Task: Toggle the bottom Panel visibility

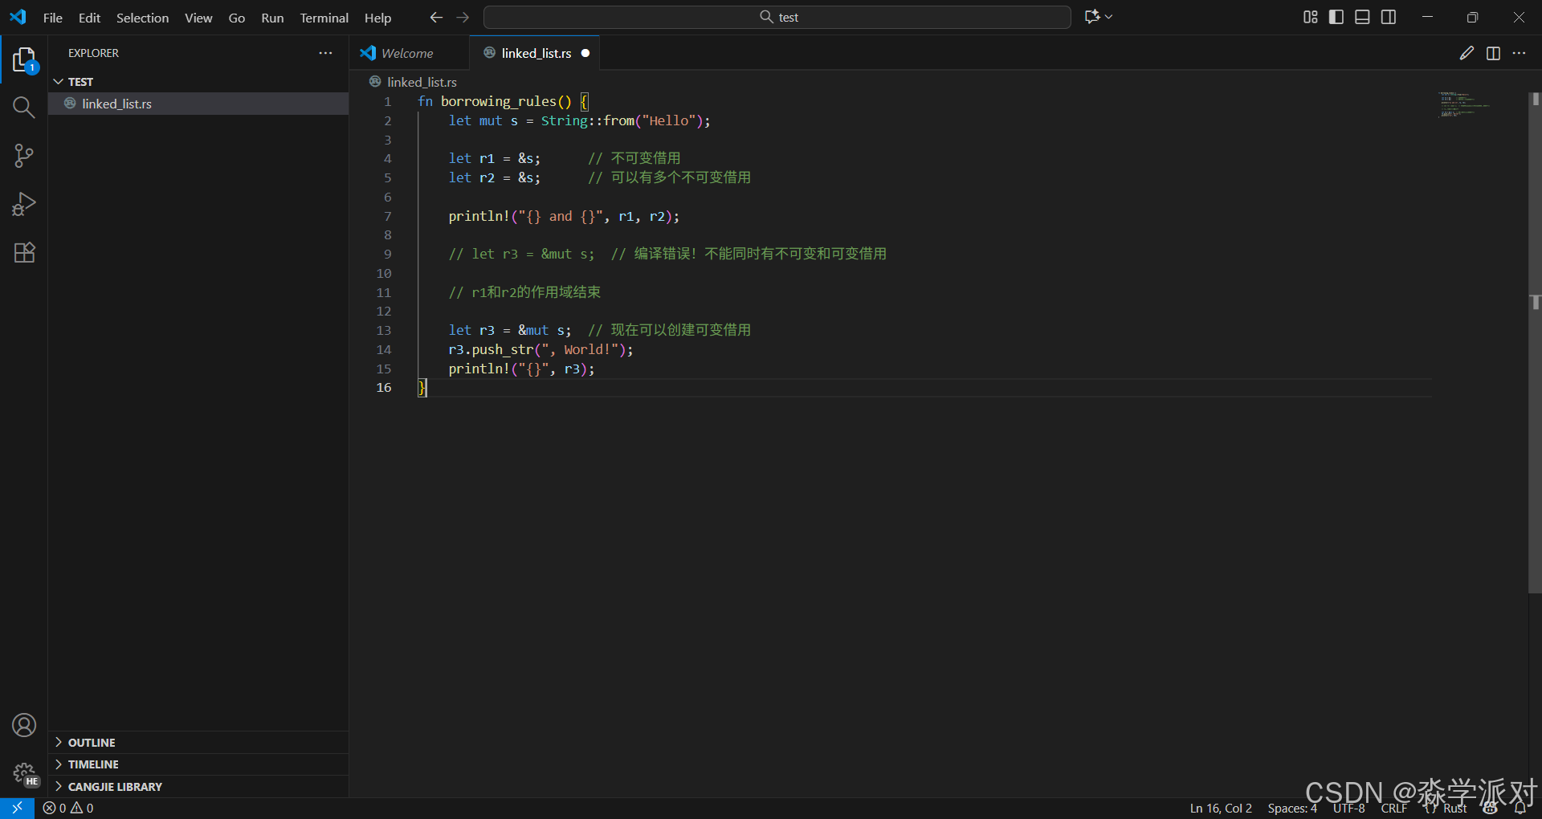Action: [x=1362, y=17]
